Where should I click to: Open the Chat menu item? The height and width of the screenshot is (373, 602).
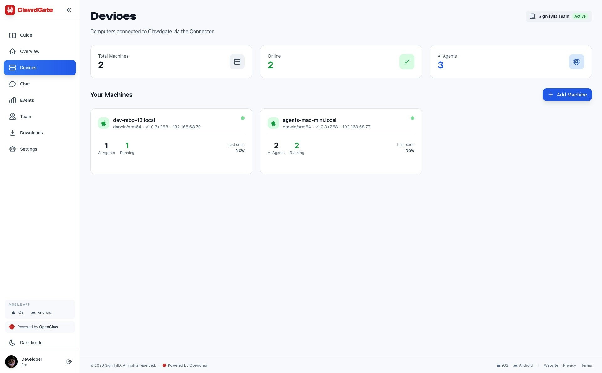coord(25,84)
